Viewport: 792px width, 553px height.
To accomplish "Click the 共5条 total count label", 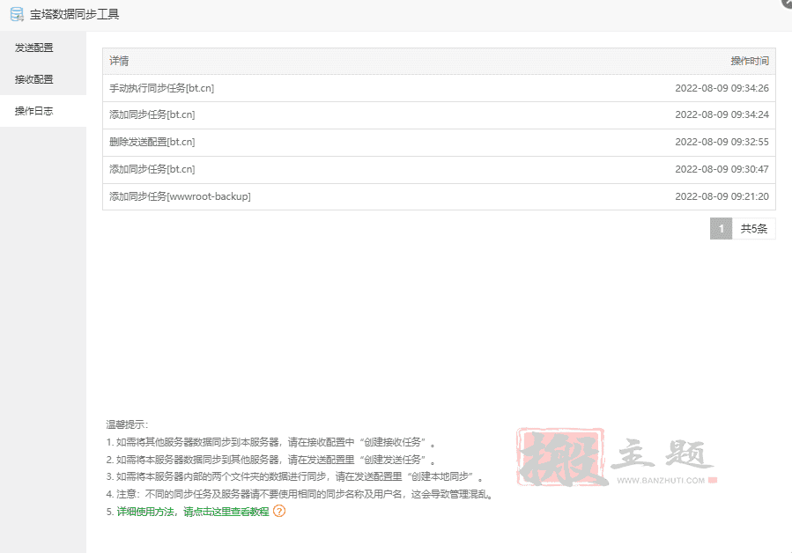I will (x=753, y=229).
